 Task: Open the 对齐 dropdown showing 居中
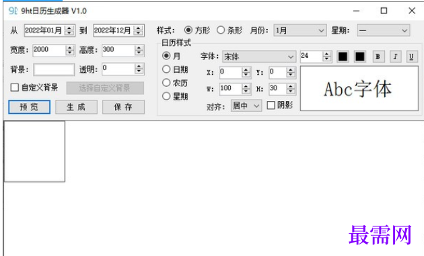coord(246,106)
